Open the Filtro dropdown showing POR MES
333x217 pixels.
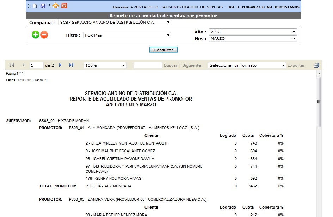click(x=127, y=35)
